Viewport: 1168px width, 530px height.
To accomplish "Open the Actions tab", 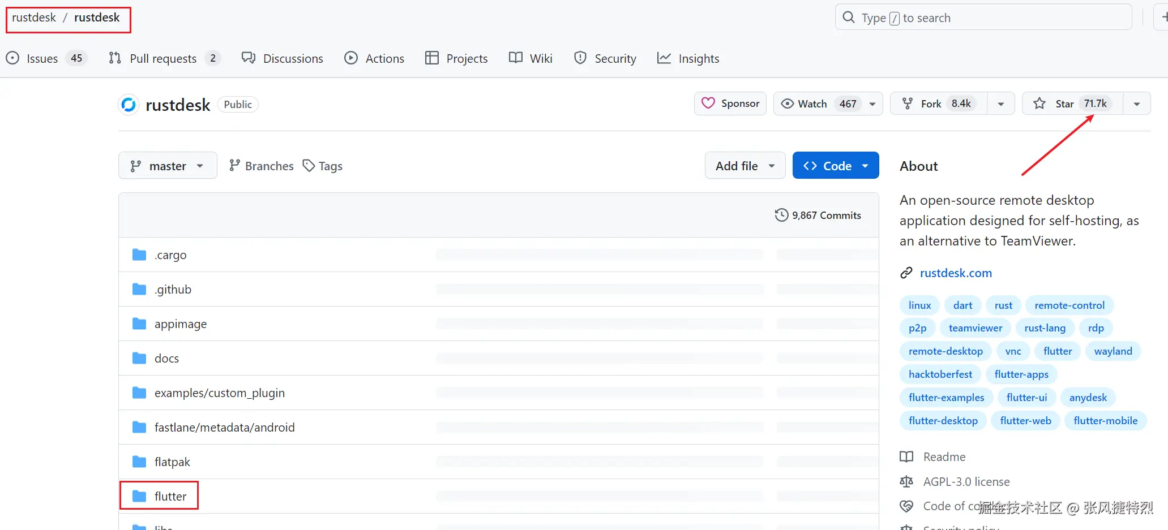I will [x=374, y=58].
